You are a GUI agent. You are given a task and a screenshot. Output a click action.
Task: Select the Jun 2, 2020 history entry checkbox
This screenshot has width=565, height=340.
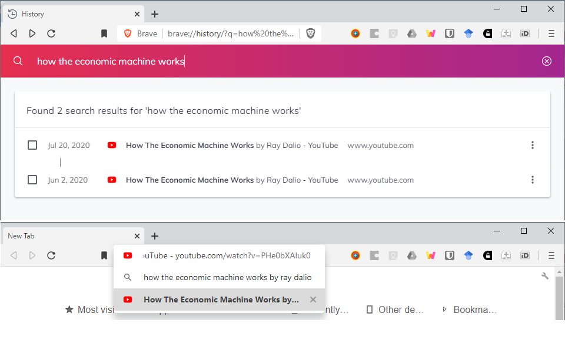click(32, 180)
